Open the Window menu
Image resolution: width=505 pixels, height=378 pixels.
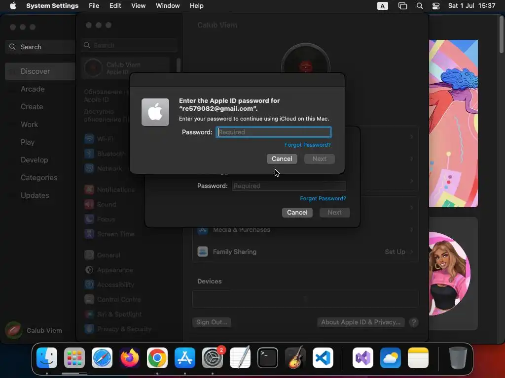coord(168,6)
